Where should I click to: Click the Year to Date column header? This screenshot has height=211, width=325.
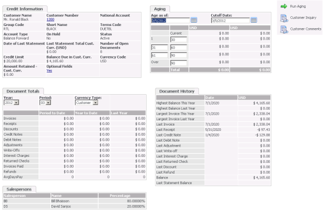click(92, 113)
